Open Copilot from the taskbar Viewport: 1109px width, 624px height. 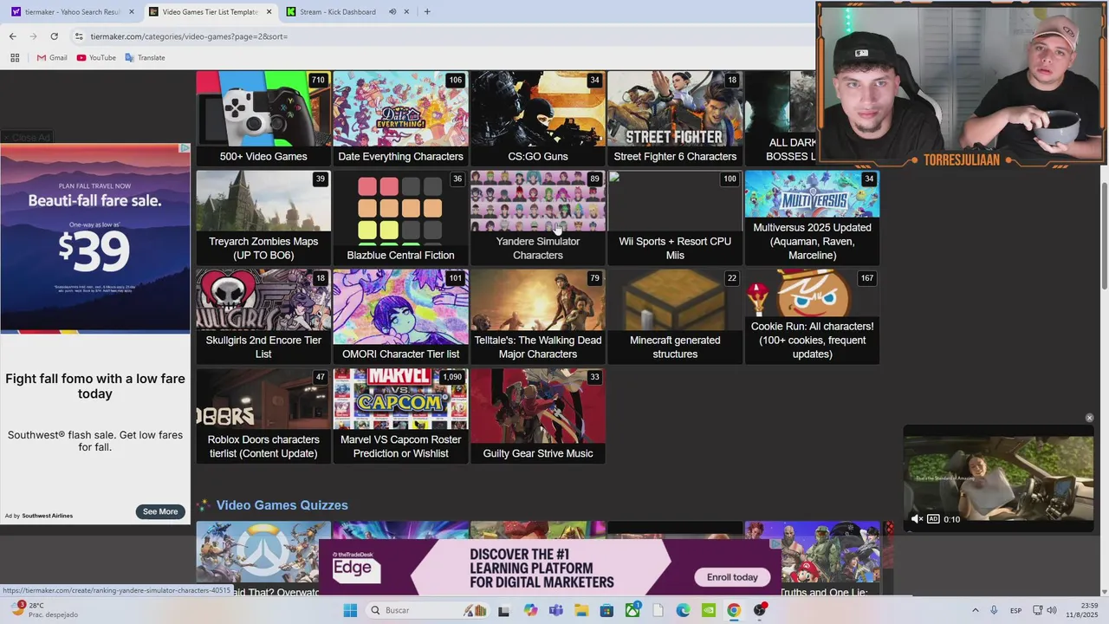click(x=530, y=610)
